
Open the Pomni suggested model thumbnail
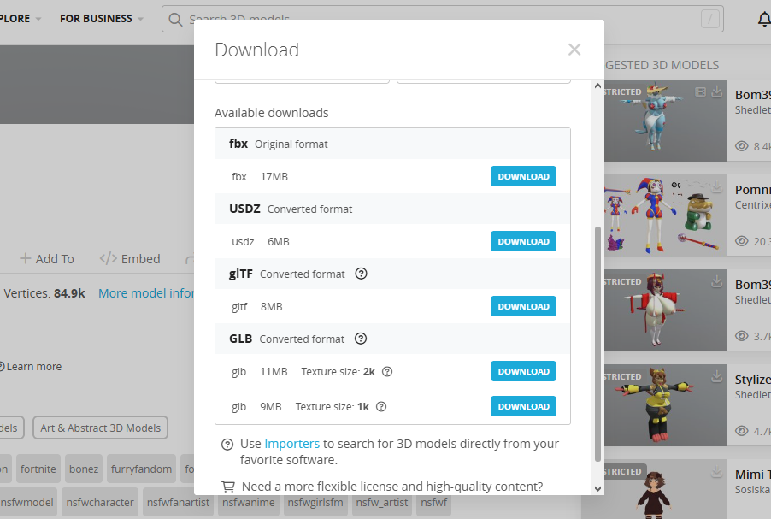(665, 215)
